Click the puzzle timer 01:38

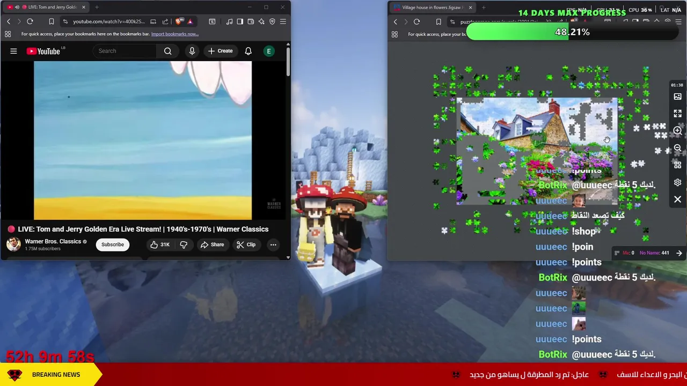click(x=676, y=85)
